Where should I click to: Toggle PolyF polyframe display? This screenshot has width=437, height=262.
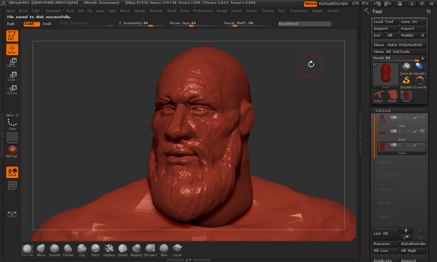[x=12, y=186]
